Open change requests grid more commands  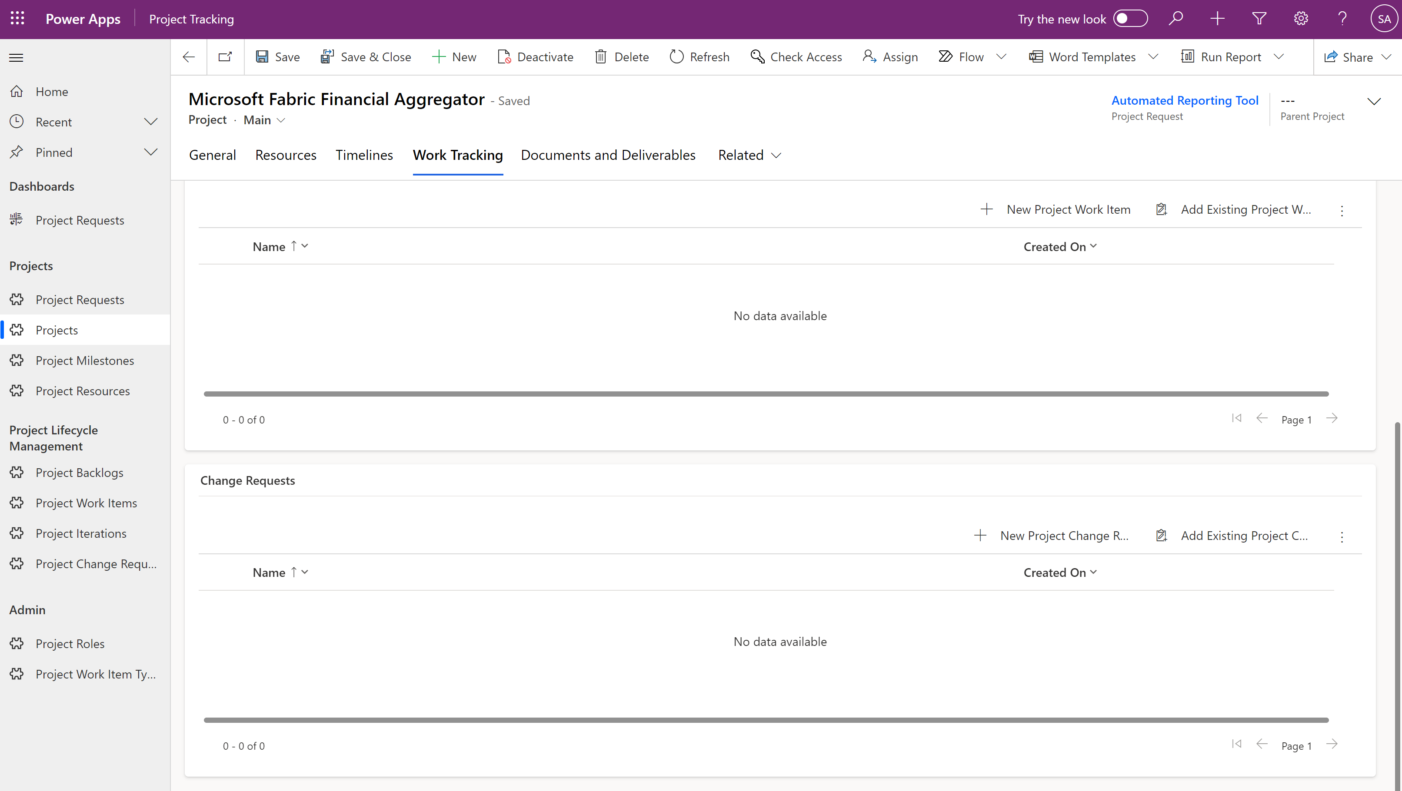point(1342,537)
